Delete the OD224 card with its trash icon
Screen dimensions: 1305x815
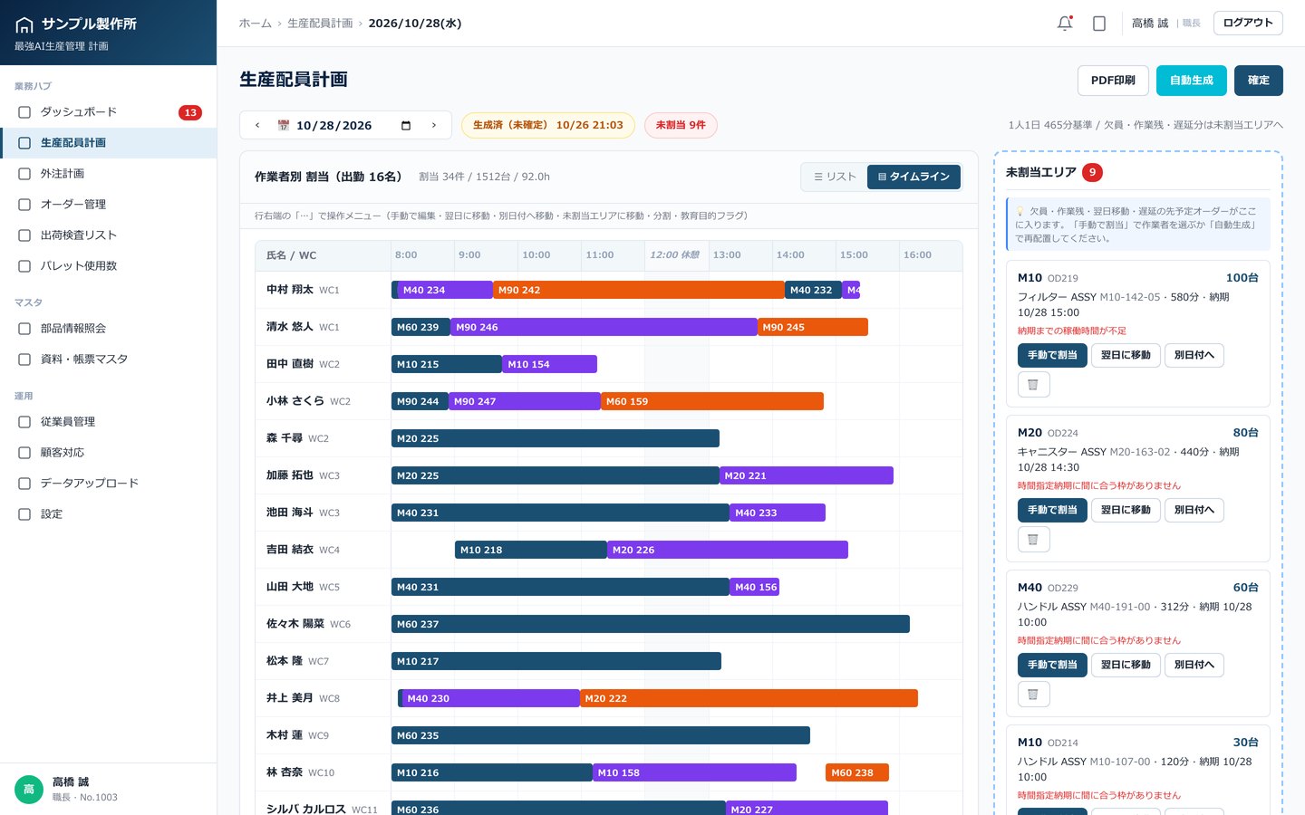point(1033,540)
